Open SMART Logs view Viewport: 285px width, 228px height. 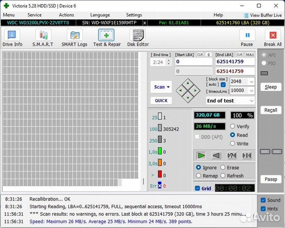pyautogui.click(x=74, y=38)
